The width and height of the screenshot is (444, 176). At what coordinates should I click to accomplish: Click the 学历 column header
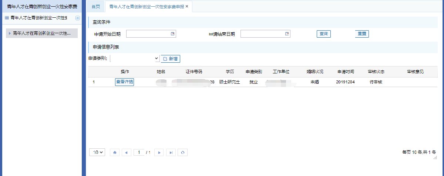(230, 72)
